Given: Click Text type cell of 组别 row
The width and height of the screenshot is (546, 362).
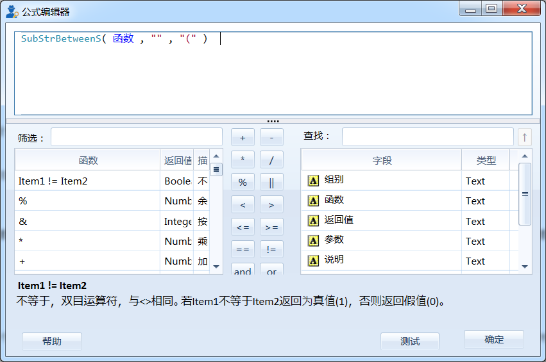Looking at the screenshot, I should click(486, 181).
